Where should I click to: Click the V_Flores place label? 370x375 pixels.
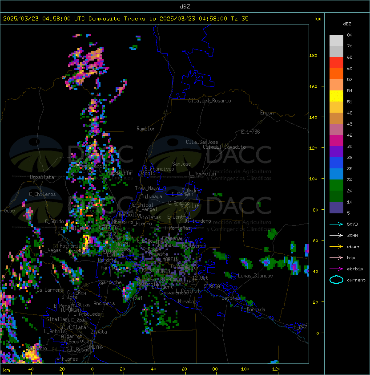point(67,359)
